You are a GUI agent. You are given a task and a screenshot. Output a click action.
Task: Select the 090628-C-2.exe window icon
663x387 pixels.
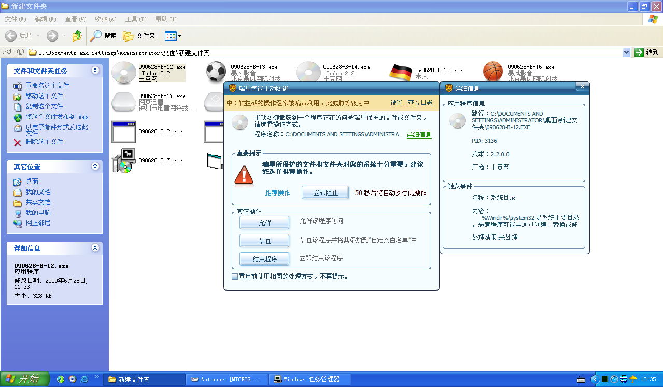[x=123, y=132]
